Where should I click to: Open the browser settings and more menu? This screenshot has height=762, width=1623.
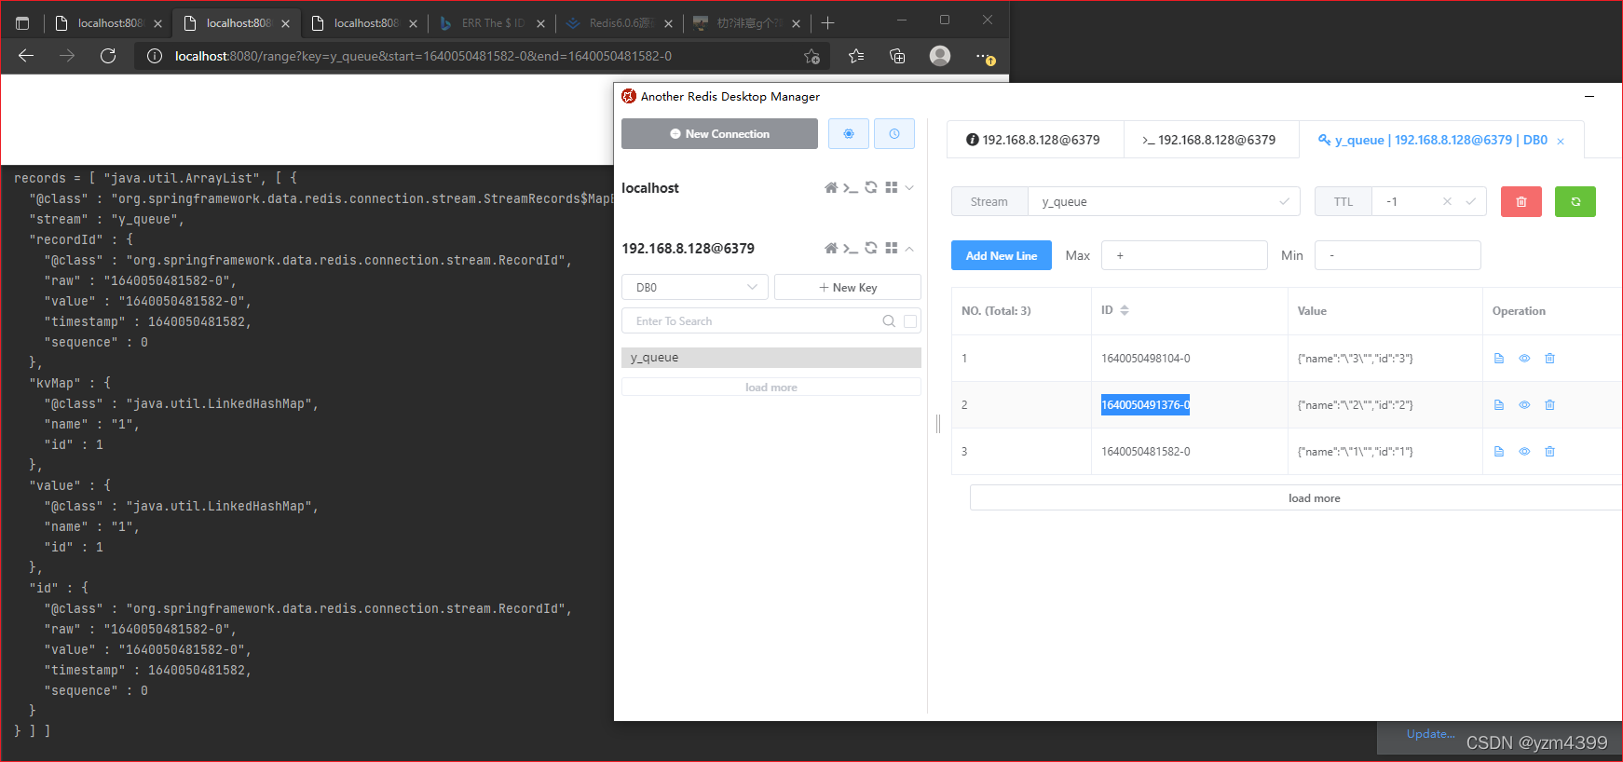pyautogui.click(x=985, y=57)
